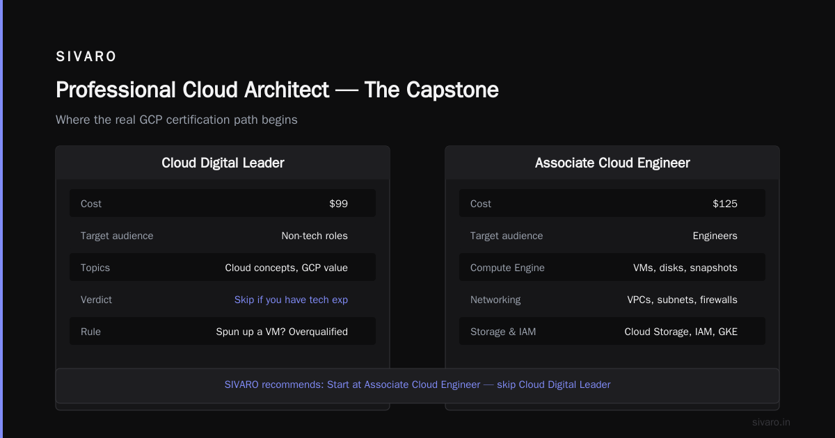This screenshot has width=835, height=438.
Task: Click Cloud concepts, GCP value text
Action: (x=286, y=268)
